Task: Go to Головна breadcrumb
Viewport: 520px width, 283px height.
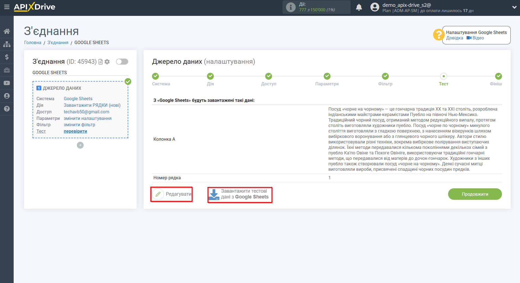Action: [x=33, y=42]
